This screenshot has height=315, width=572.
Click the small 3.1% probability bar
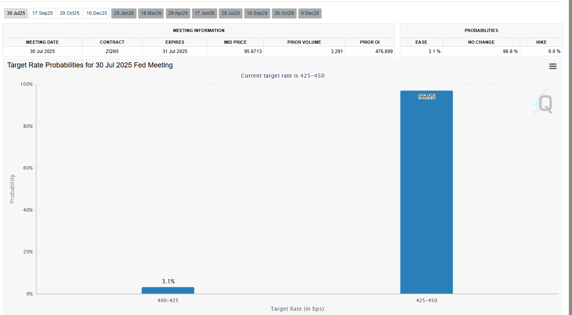(x=168, y=290)
